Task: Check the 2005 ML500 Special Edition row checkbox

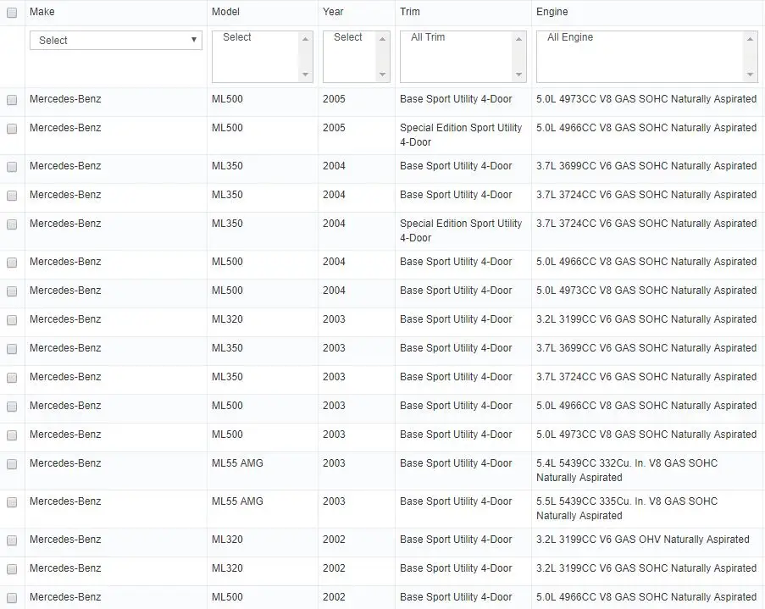Action: point(12,129)
